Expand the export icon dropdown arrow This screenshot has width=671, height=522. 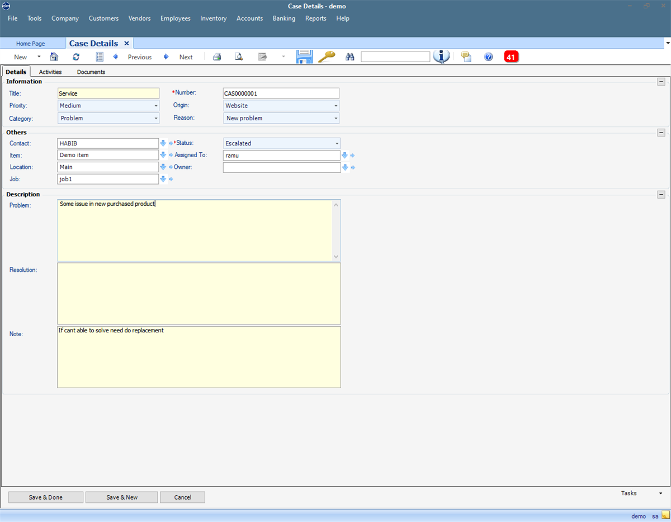click(x=283, y=57)
